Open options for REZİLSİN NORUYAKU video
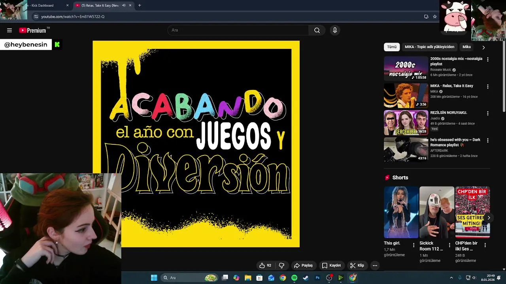Screen dimensions: 506x284 487,113
